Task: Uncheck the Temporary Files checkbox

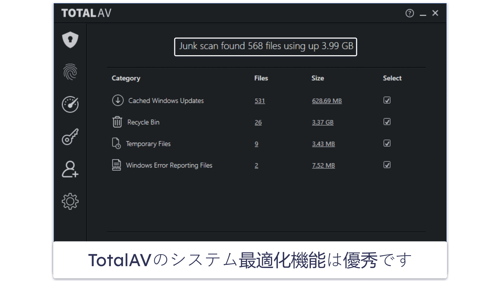Action: (387, 143)
